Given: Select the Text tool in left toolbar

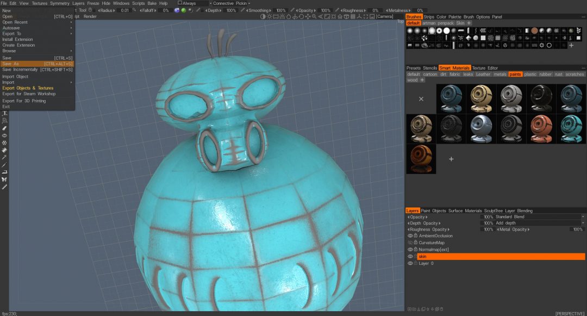Looking at the screenshot, I should coord(4,113).
